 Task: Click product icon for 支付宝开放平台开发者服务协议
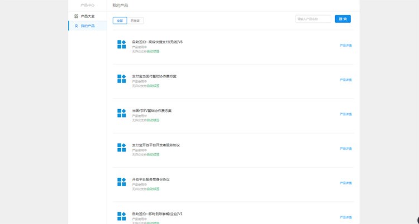point(122,148)
